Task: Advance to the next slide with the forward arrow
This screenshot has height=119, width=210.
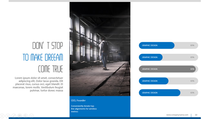Action: (x=8, y=116)
